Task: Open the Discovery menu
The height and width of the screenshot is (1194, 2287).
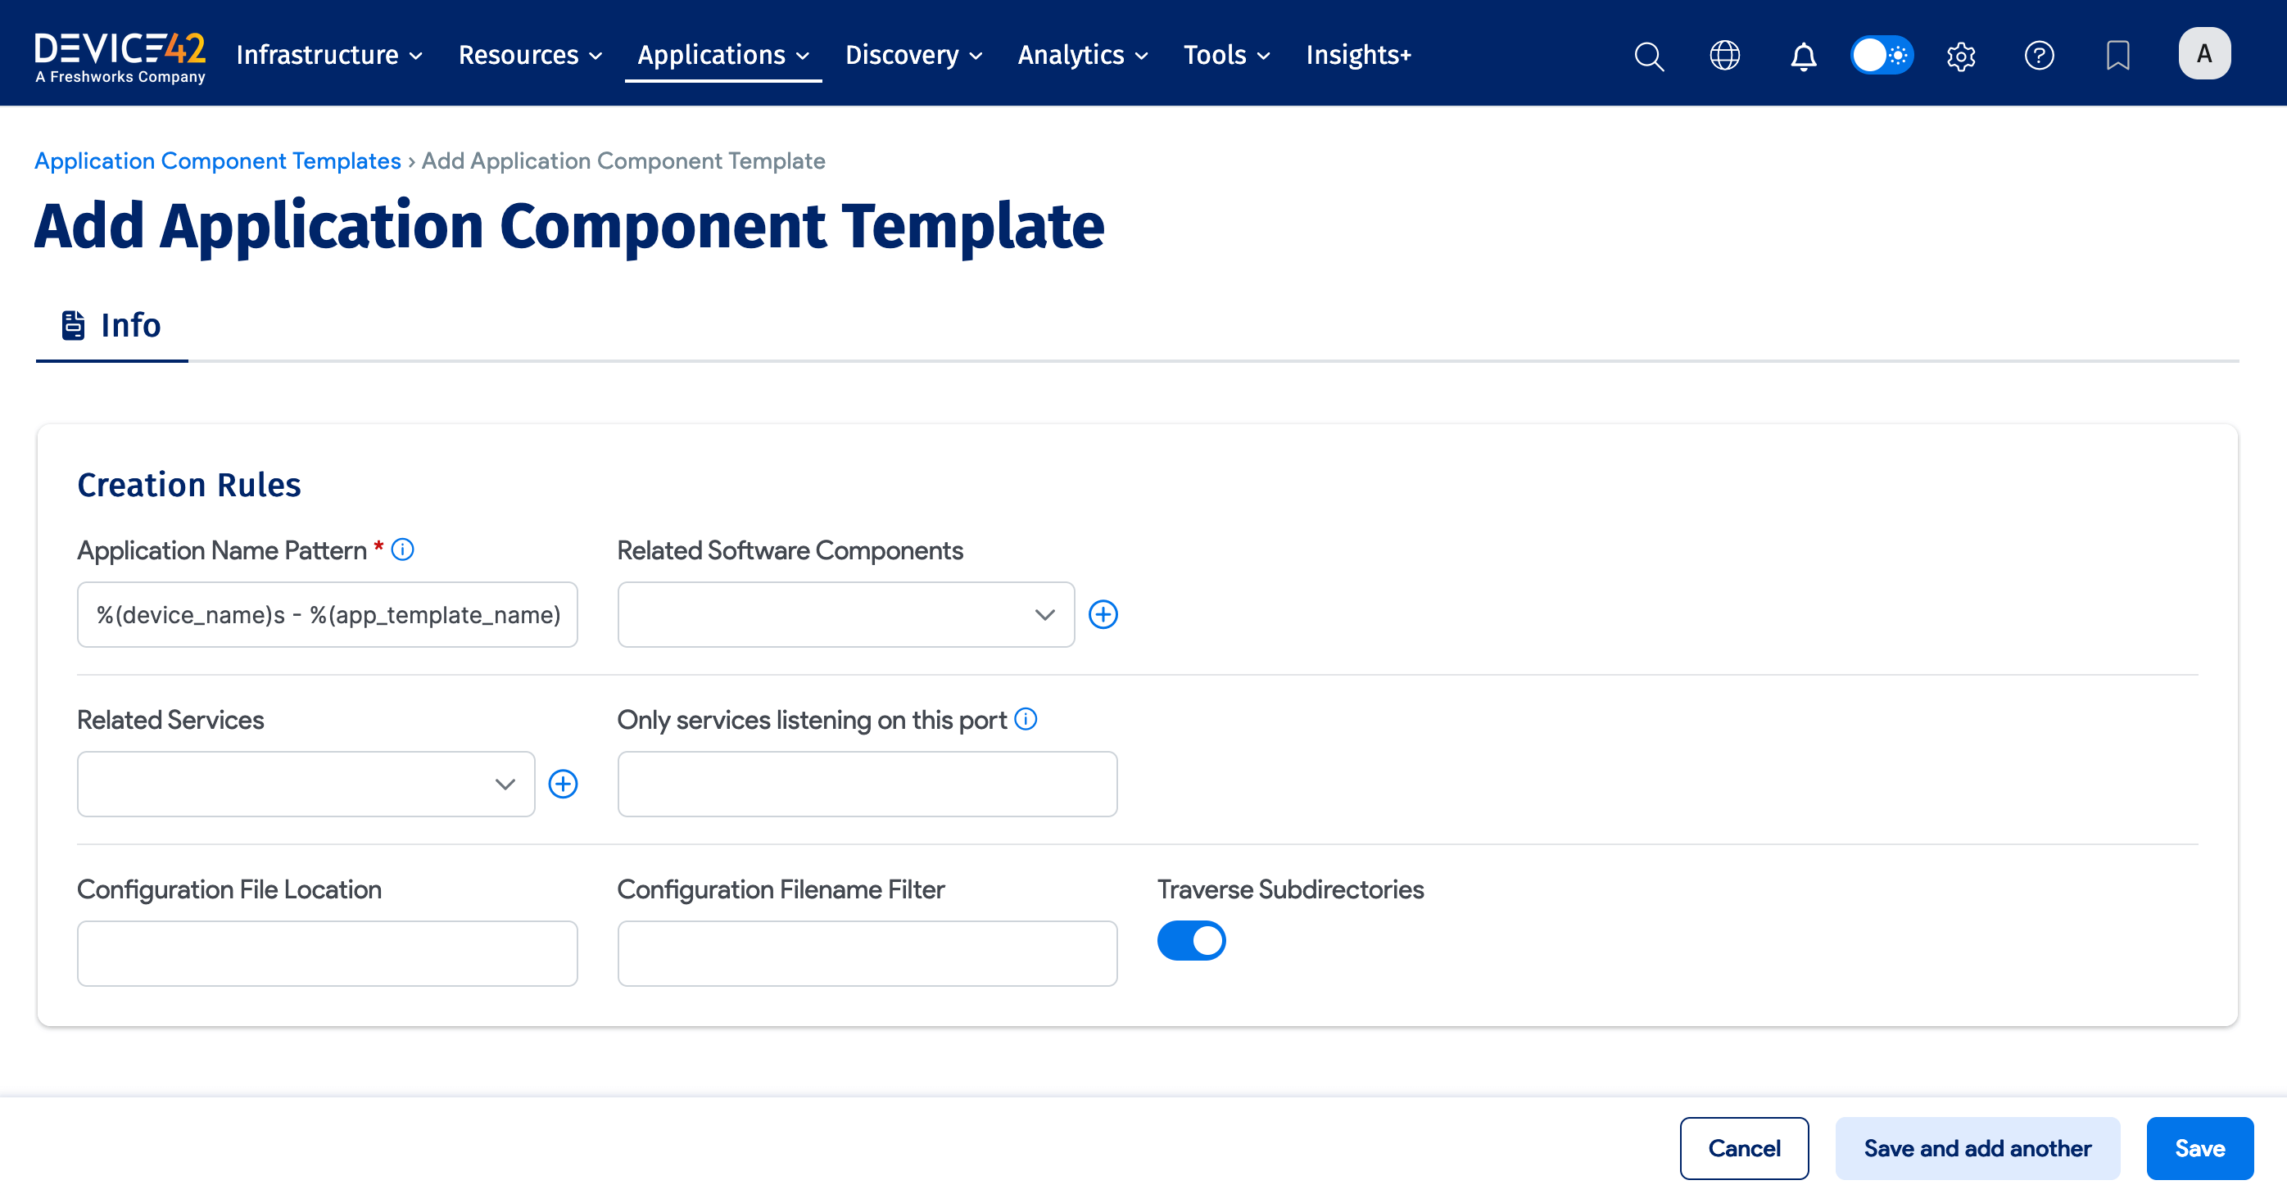Action: 913,55
